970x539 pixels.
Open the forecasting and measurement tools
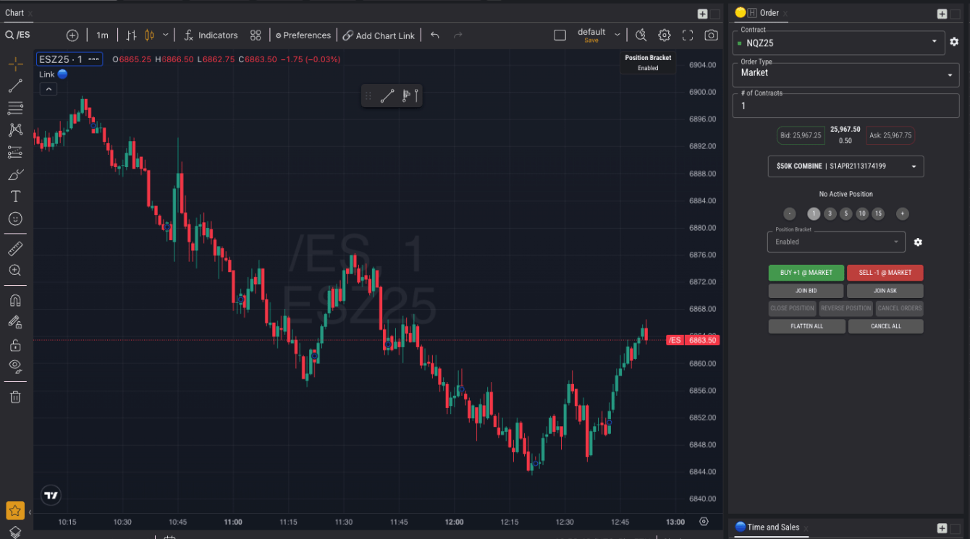(15, 152)
